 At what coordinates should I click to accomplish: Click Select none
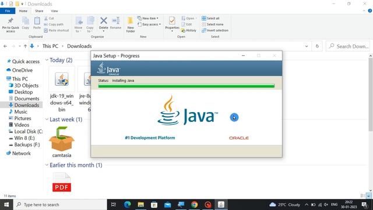(x=212, y=24)
